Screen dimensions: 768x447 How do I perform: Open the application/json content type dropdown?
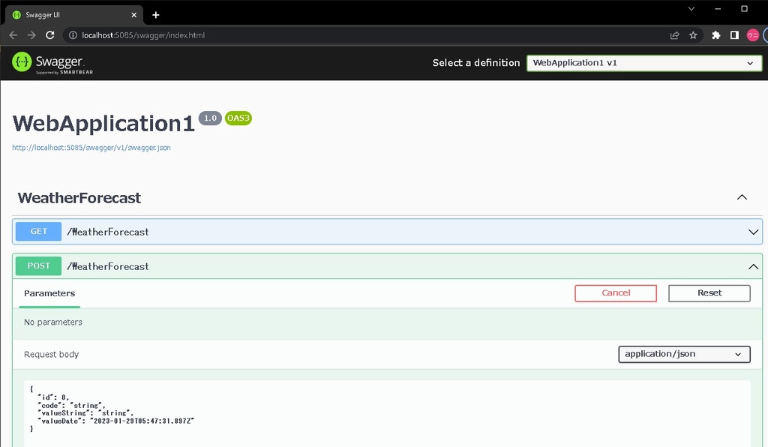(684, 354)
